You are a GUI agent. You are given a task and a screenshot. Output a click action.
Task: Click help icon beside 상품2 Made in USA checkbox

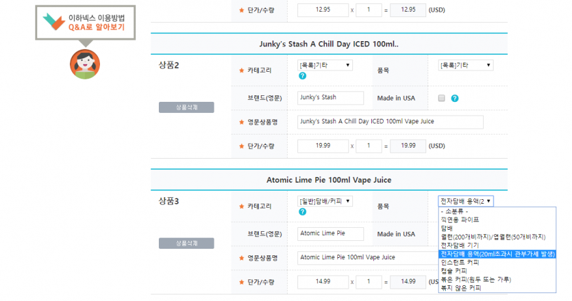455,99
